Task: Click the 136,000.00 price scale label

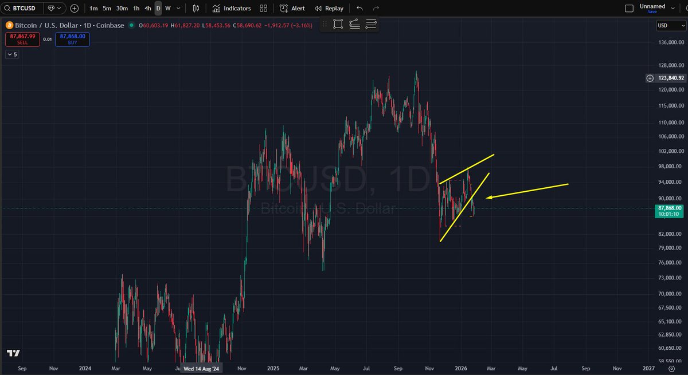Action: tap(670, 43)
